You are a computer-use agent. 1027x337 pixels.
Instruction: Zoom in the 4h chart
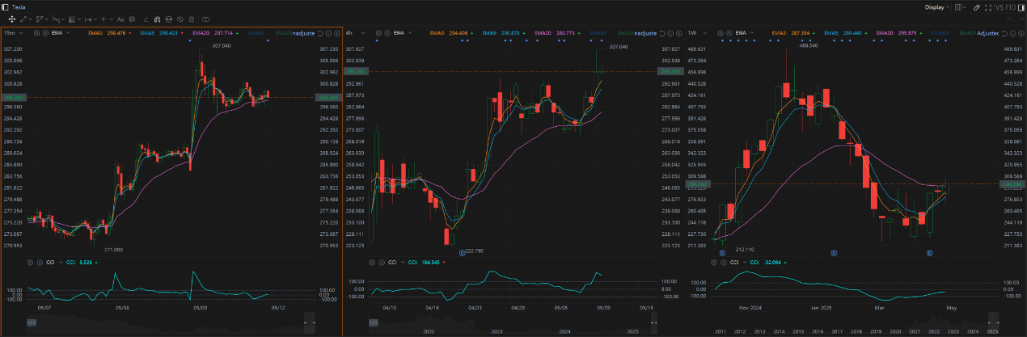click(x=679, y=33)
